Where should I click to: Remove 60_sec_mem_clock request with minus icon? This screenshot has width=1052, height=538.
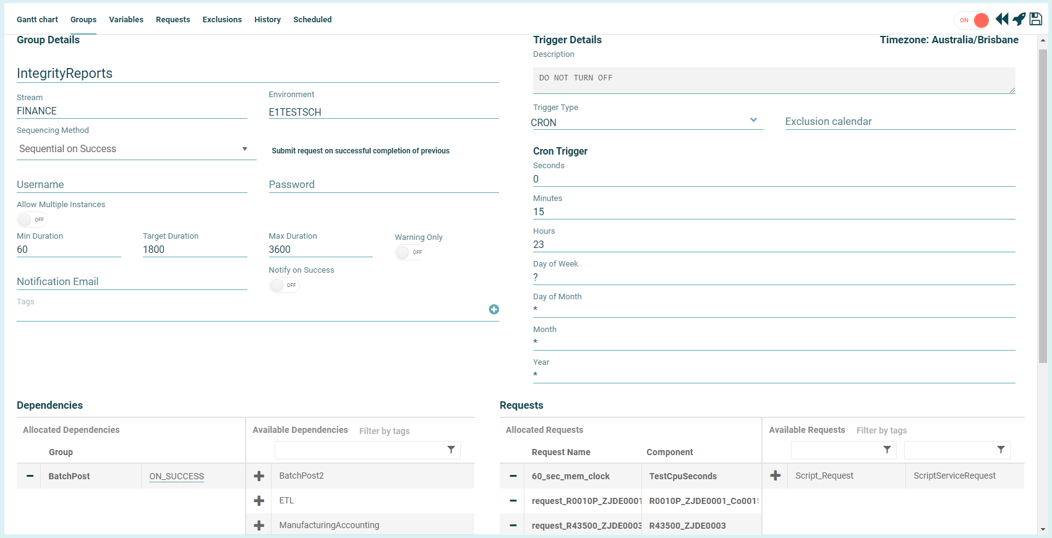(x=513, y=476)
